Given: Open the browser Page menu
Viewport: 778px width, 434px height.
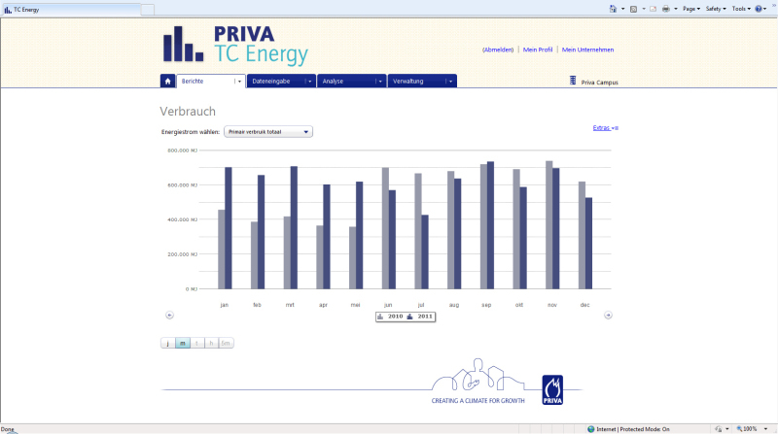Looking at the screenshot, I should pos(691,9).
